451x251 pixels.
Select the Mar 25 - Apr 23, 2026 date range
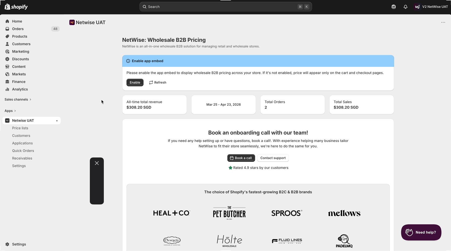[224, 105]
